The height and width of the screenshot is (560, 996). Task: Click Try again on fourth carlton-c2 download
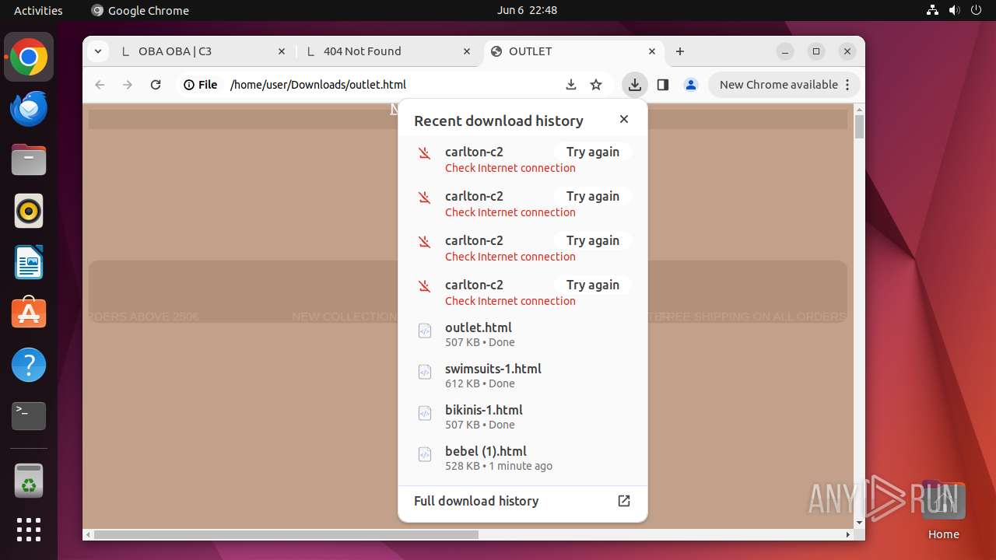pyautogui.click(x=593, y=285)
